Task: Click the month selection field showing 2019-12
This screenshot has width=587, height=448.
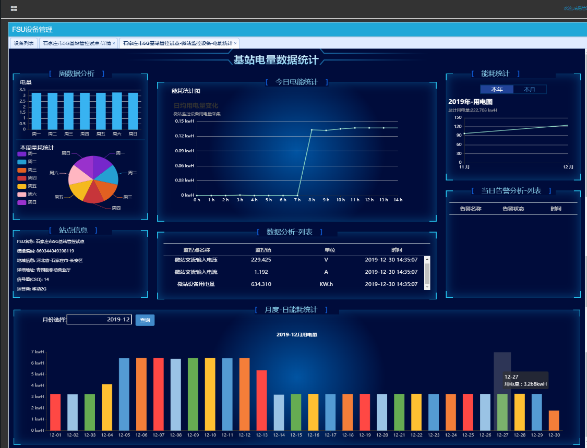Action: pyautogui.click(x=99, y=320)
